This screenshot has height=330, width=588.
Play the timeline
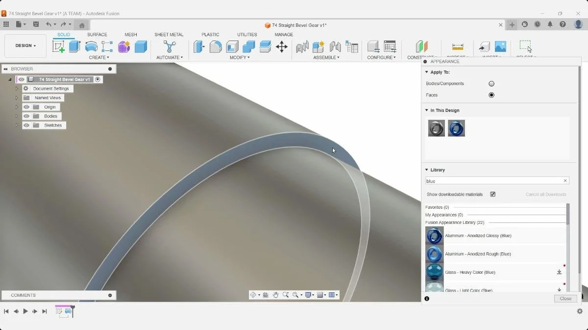[x=25, y=311]
